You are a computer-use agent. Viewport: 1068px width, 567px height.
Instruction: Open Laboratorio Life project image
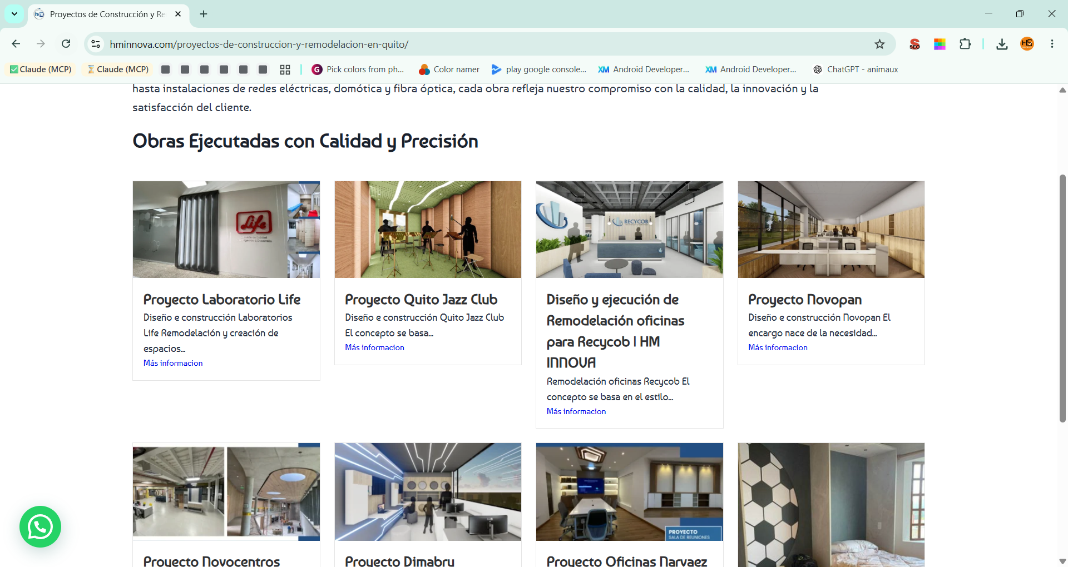[x=226, y=230]
